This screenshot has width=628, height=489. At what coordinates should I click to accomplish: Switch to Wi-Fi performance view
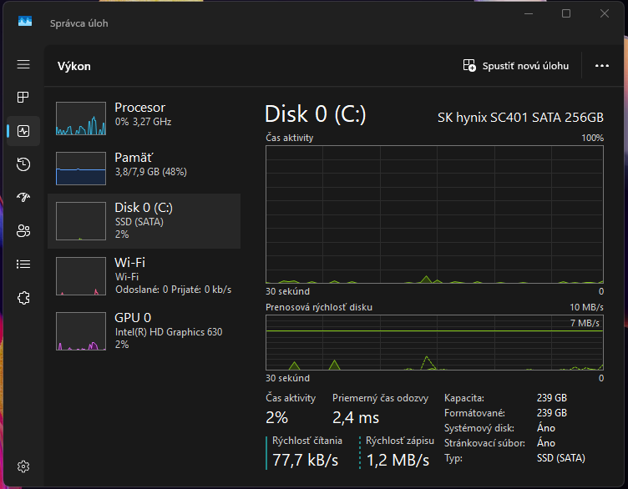(x=144, y=275)
